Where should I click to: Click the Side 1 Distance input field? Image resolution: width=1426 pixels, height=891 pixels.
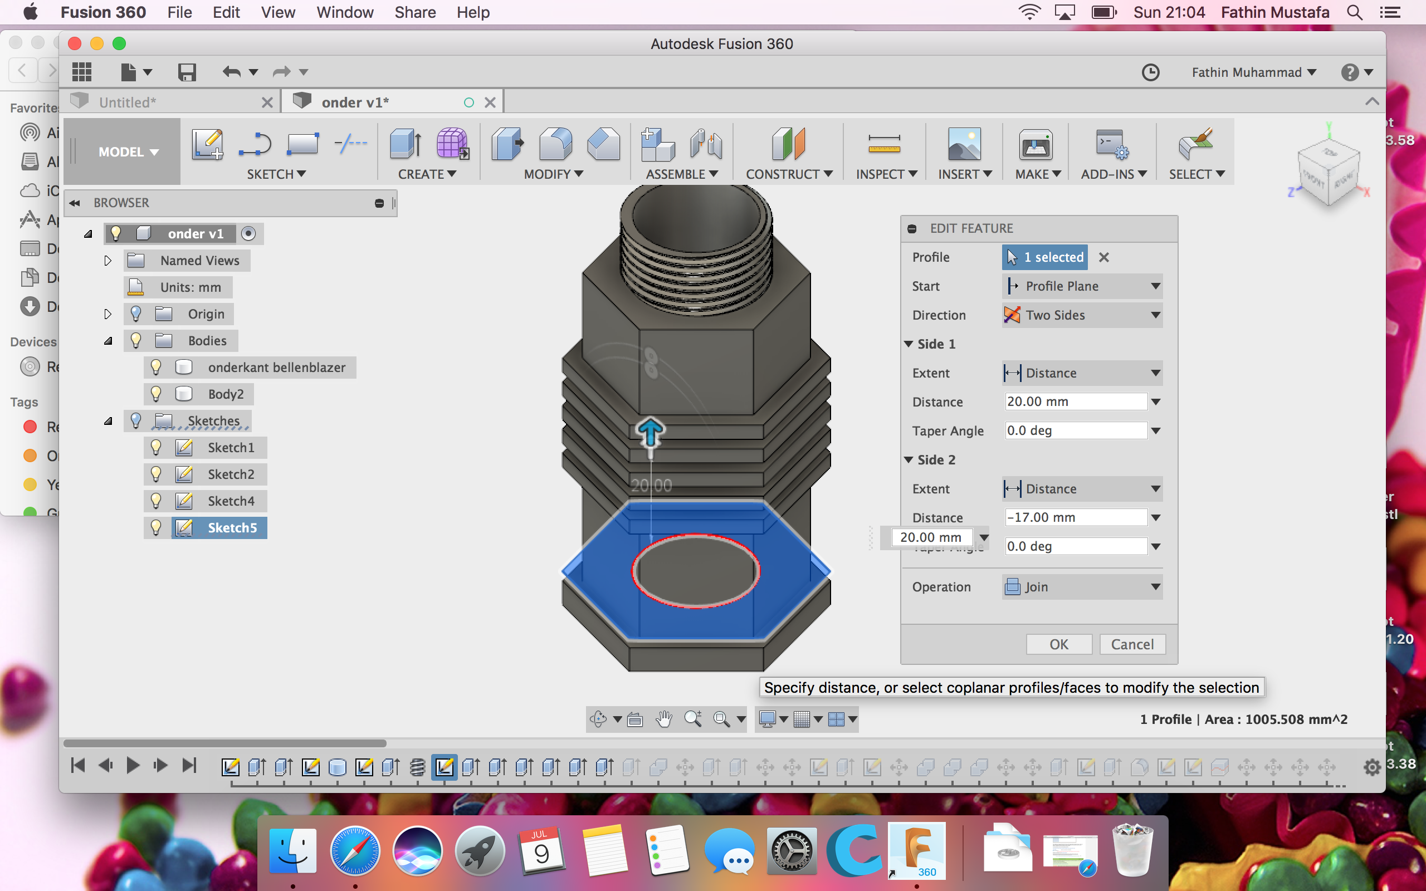[1076, 402]
